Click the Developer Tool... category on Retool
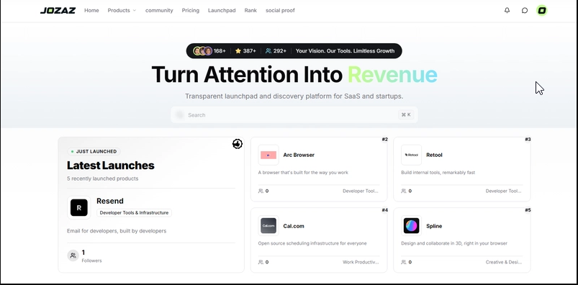Image resolution: width=578 pixels, height=285 pixels. (503, 191)
